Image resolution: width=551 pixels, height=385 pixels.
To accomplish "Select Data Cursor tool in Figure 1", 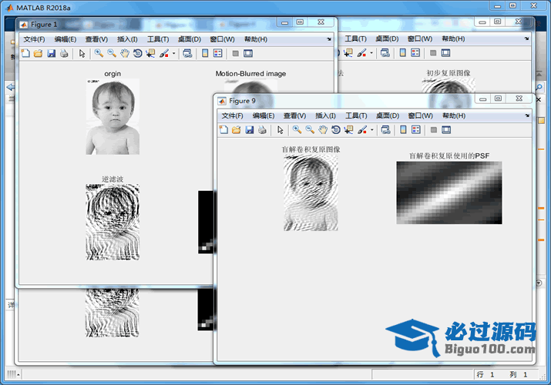I will coord(150,53).
